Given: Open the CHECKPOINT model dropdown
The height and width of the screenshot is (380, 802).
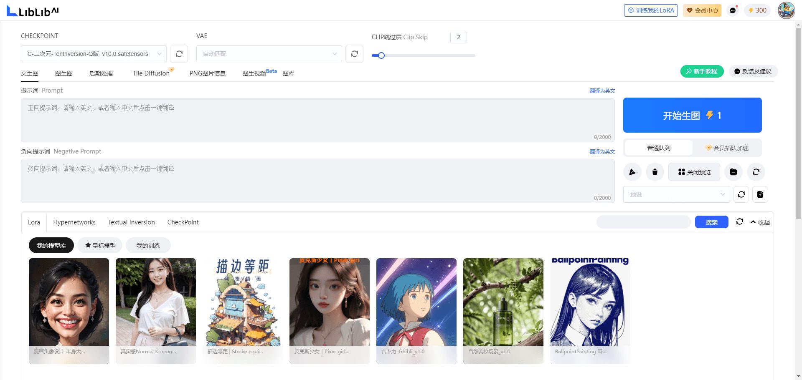Looking at the screenshot, I should click(94, 54).
